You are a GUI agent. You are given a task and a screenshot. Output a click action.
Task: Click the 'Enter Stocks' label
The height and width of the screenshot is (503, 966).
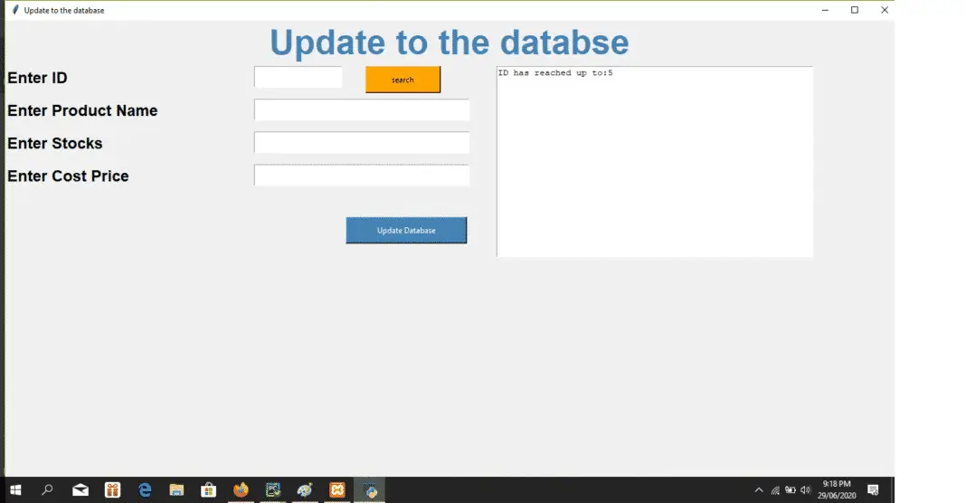(x=55, y=143)
